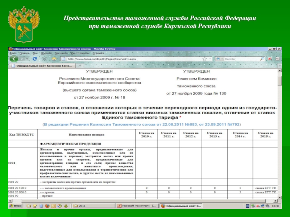Click the 13:40 system clock
290x217 pixels.
coord(275,206)
